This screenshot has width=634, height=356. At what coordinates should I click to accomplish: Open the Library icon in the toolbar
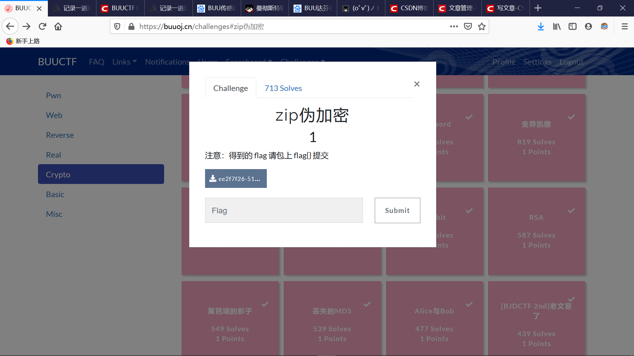click(556, 26)
